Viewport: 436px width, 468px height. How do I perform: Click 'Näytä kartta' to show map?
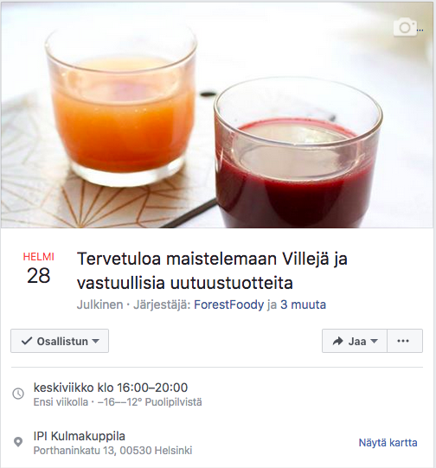pos(388,442)
